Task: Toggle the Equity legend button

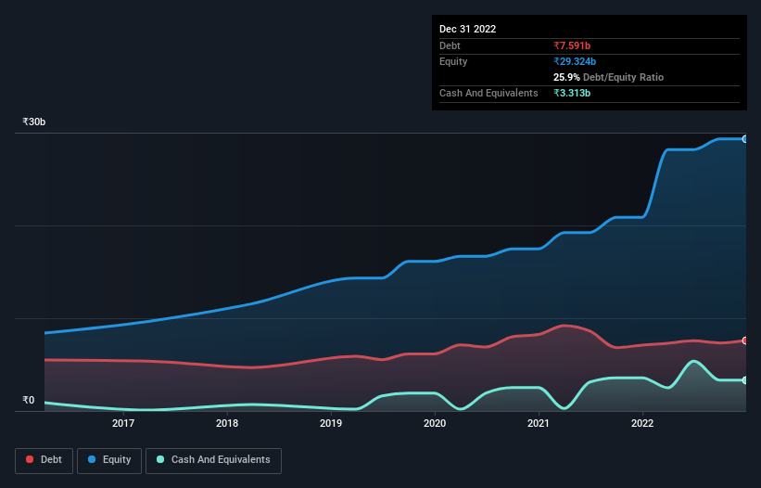Action: (x=109, y=460)
